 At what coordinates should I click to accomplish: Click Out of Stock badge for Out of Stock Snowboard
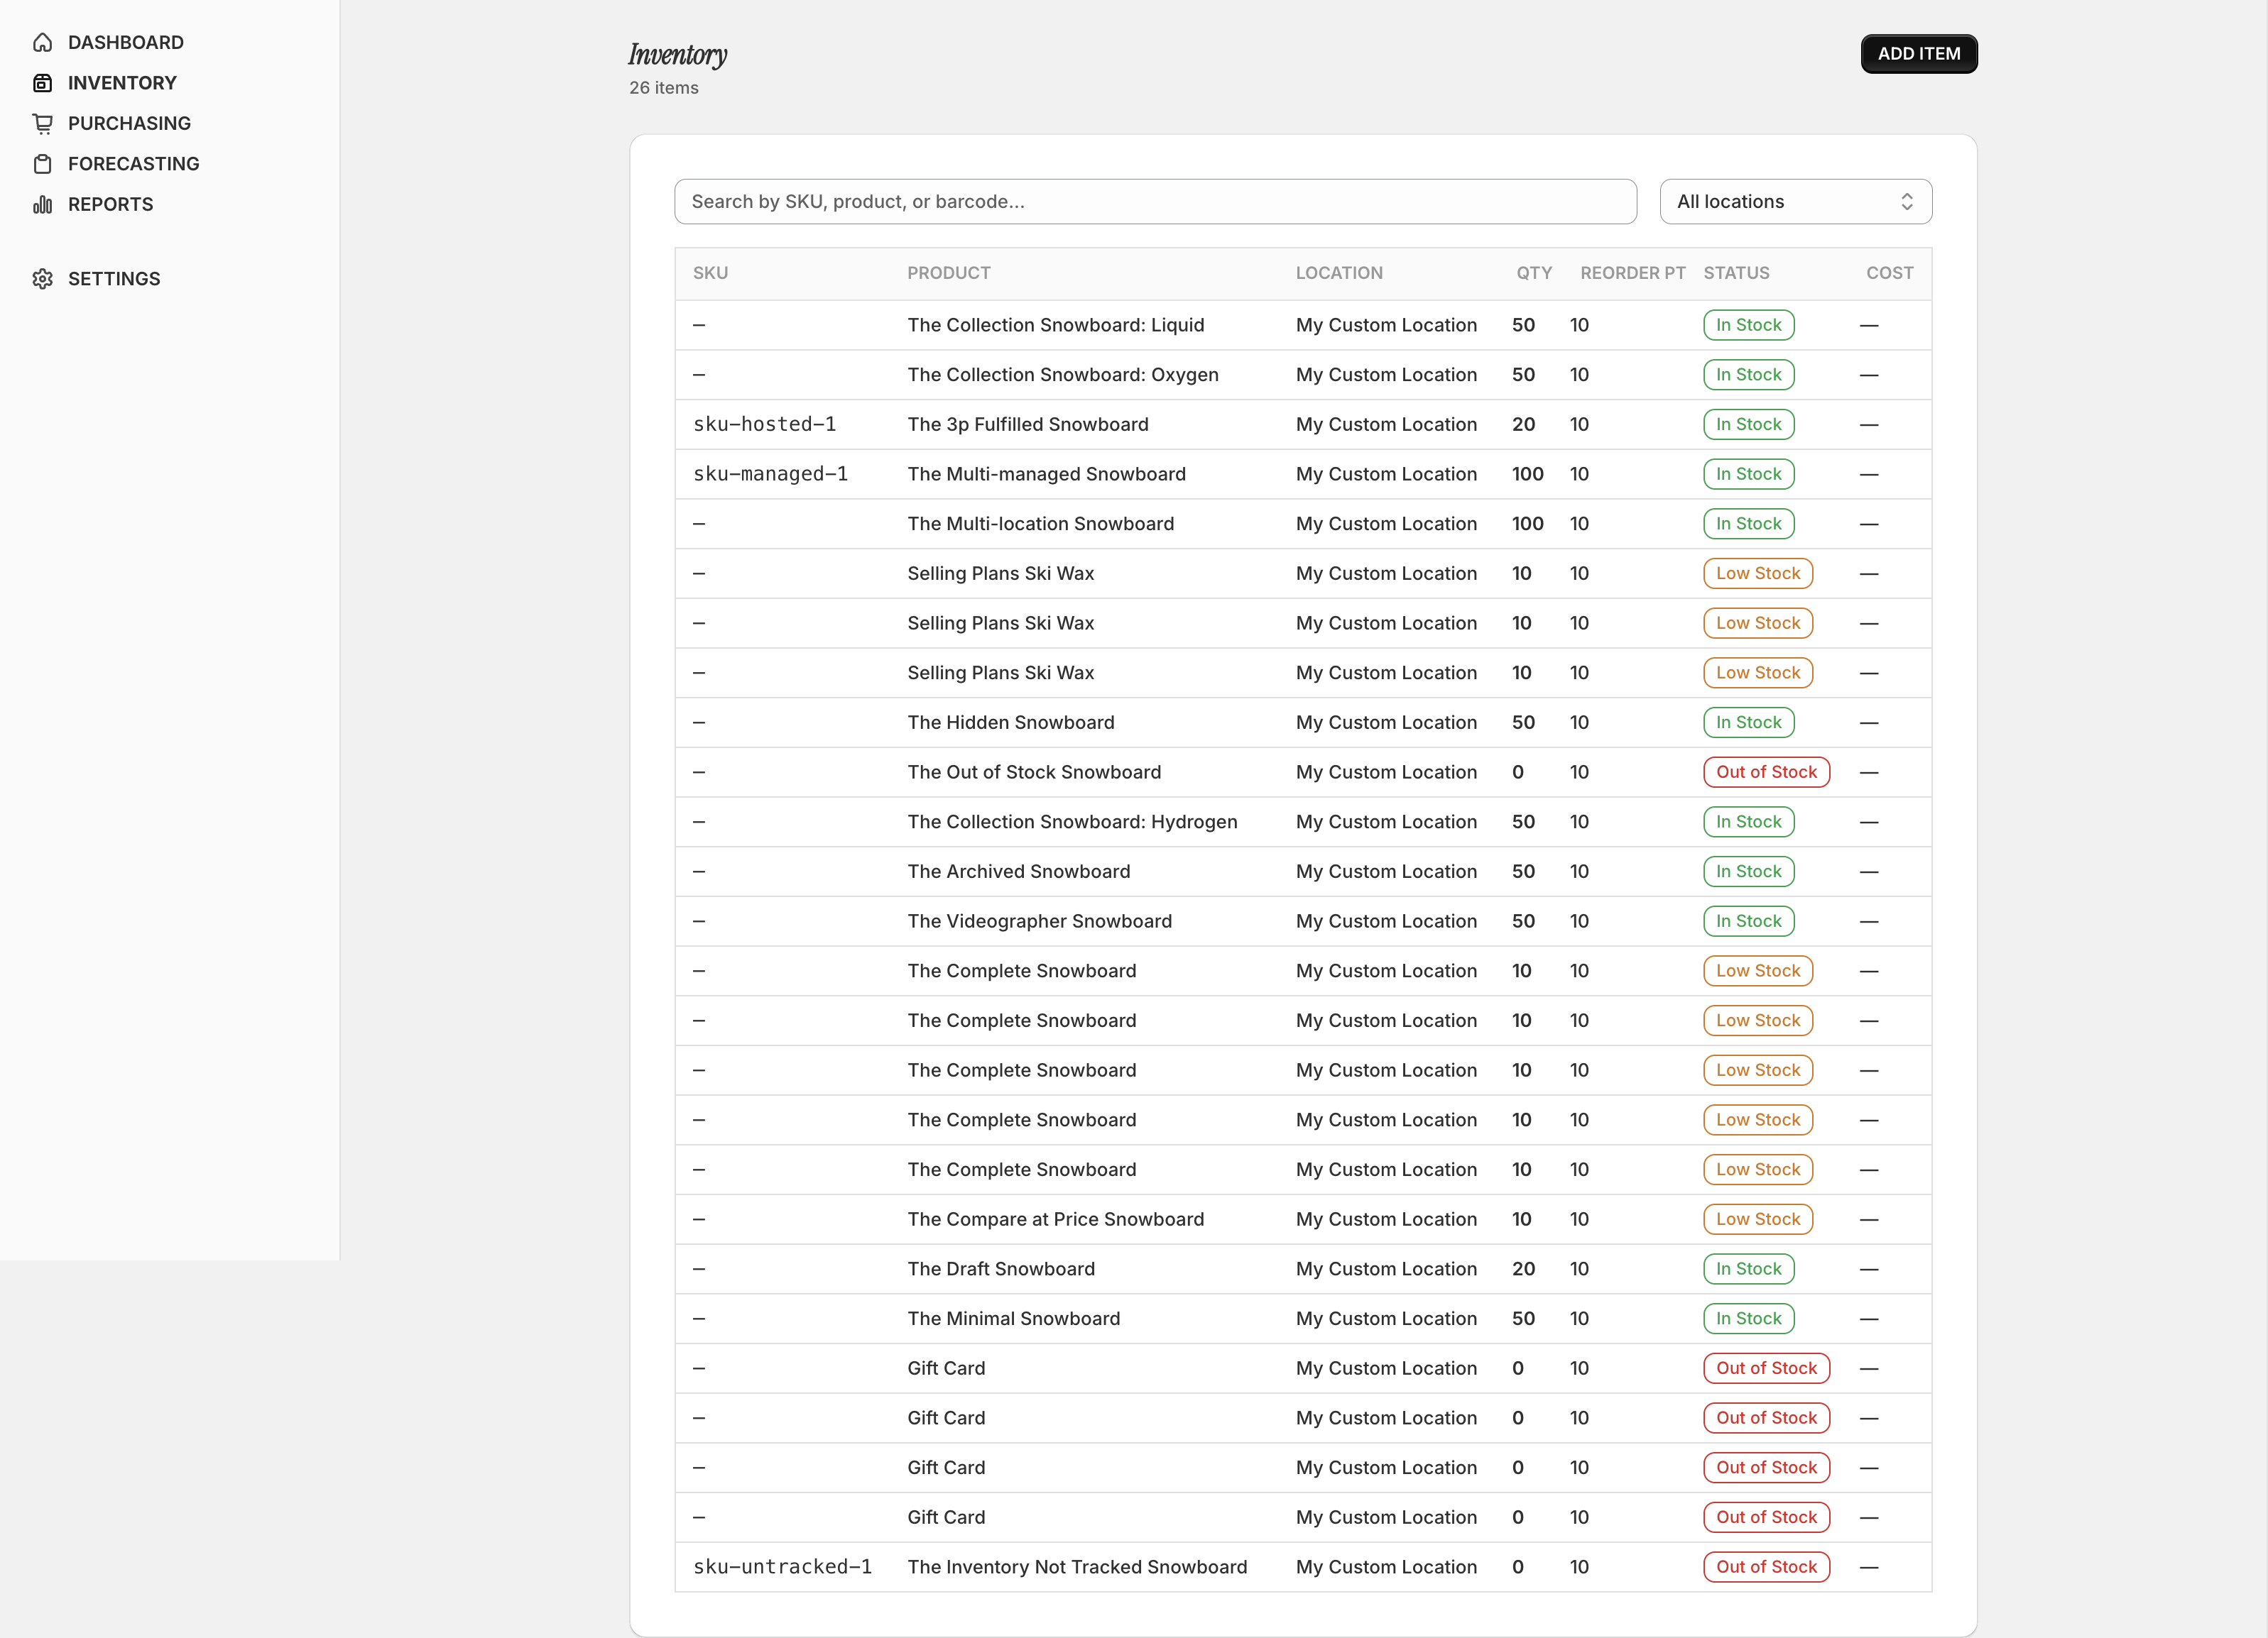coord(1766,773)
